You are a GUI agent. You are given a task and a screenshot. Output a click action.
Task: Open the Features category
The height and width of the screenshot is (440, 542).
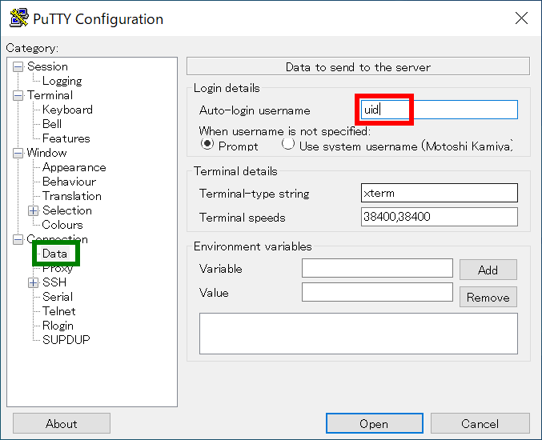point(66,138)
